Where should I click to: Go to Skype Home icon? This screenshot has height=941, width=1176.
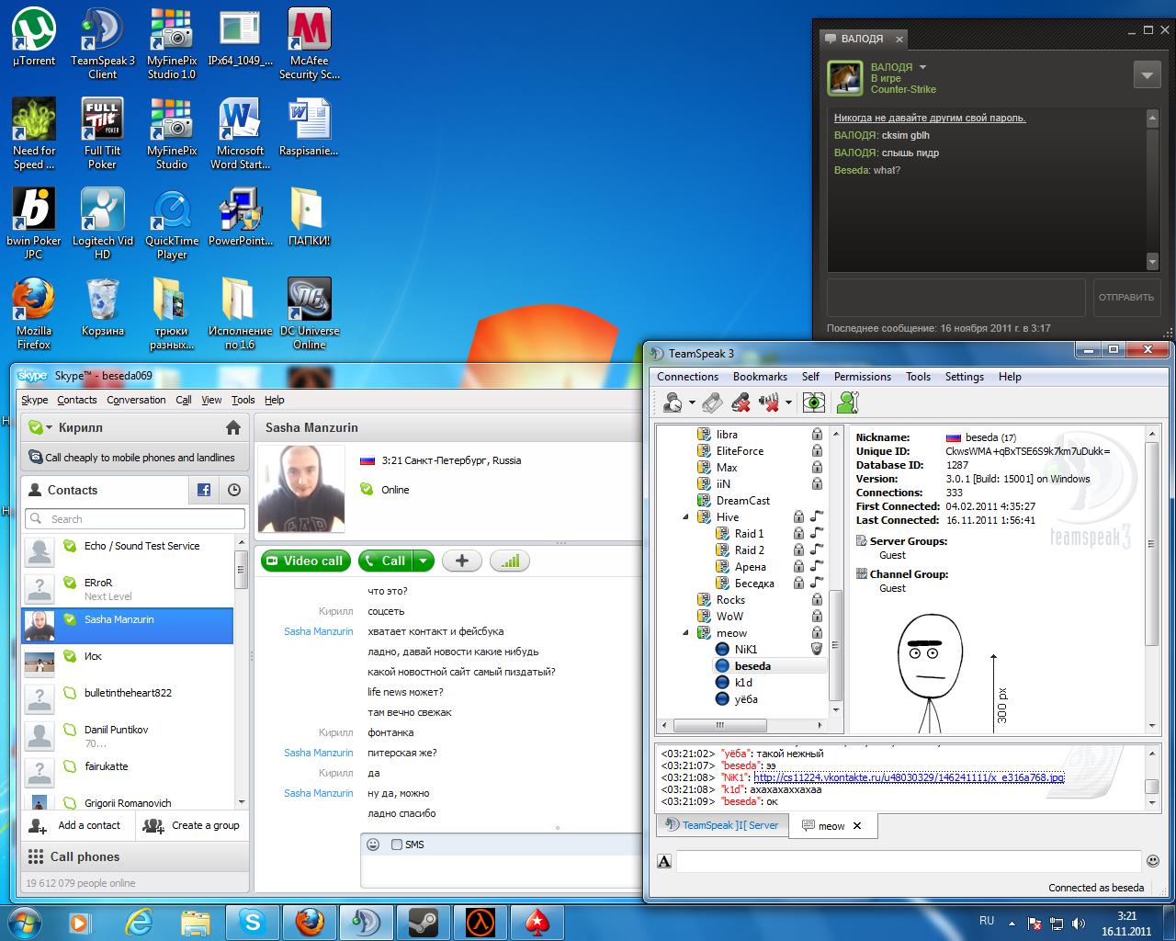[233, 427]
